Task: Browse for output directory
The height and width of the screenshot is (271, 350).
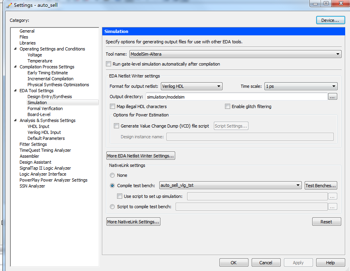Action: click(x=332, y=97)
